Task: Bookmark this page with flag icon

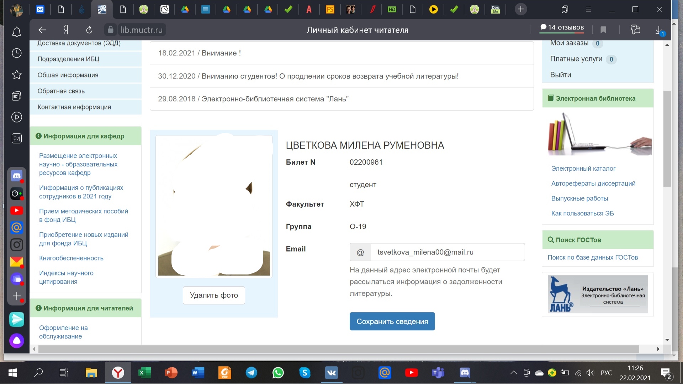Action: [603, 30]
